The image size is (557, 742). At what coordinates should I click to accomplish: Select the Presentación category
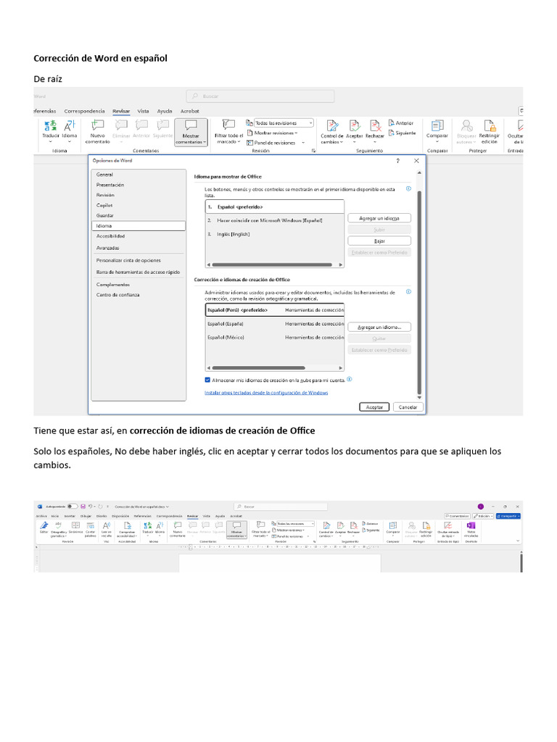[x=139, y=185]
